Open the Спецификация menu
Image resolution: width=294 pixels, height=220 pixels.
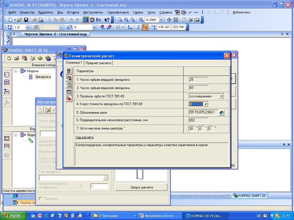[118, 12]
